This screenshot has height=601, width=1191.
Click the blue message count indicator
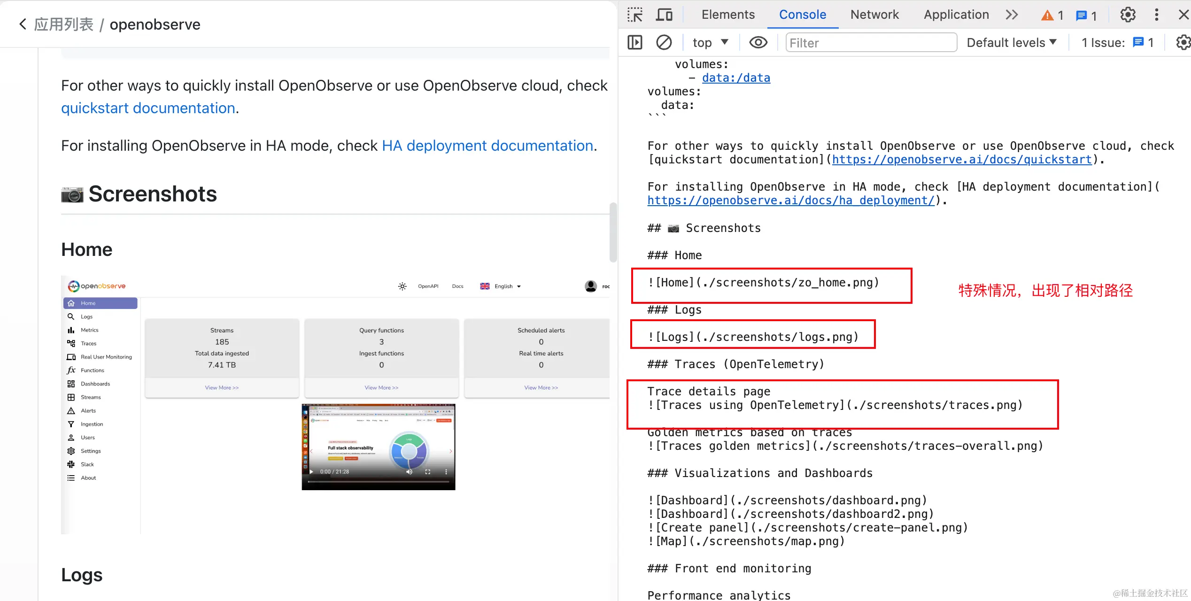click(1086, 15)
